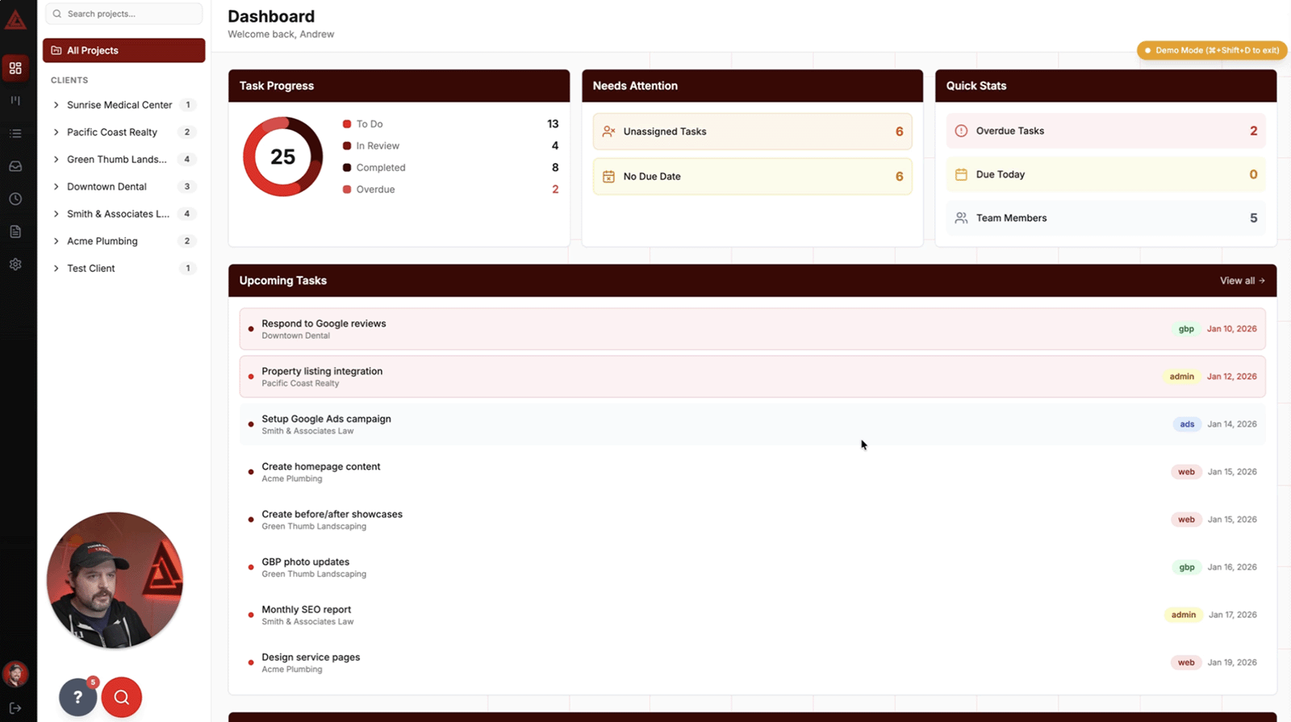Open the user avatar in sidebar
The image size is (1291, 722).
click(15, 674)
